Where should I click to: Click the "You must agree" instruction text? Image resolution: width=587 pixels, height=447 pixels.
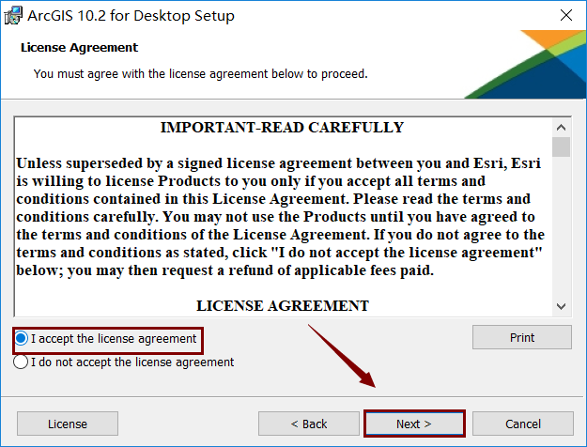201,74
